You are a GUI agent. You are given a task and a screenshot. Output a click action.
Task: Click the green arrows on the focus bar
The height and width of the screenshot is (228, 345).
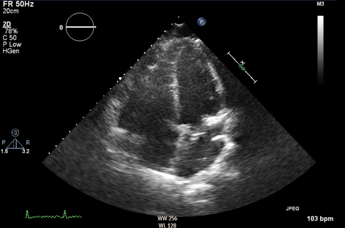242,67
